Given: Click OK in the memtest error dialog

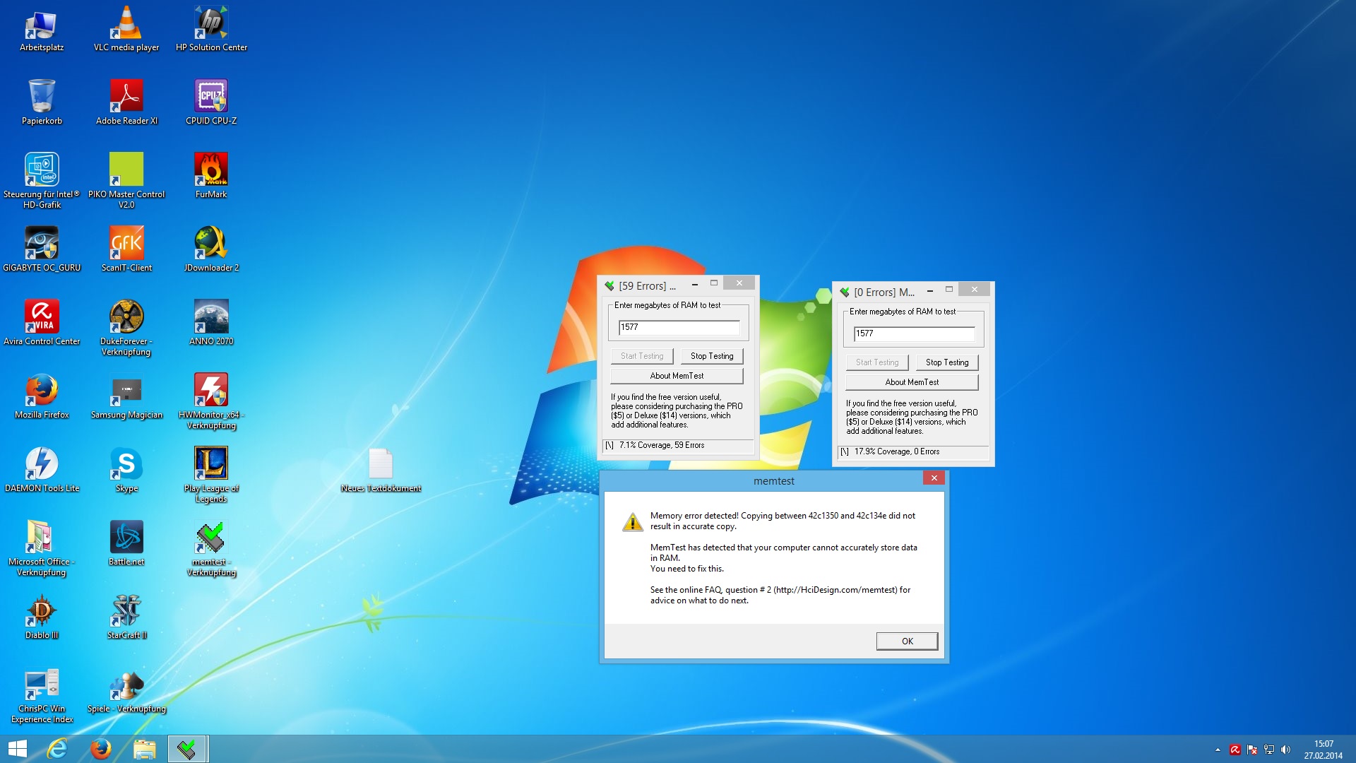Looking at the screenshot, I should 907,641.
